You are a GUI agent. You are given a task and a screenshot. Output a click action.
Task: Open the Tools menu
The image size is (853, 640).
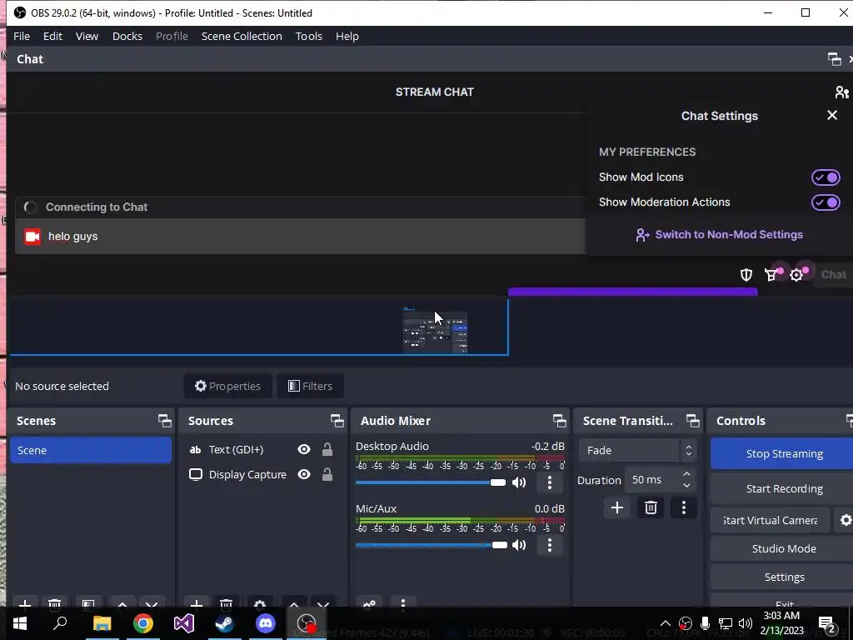[309, 36]
